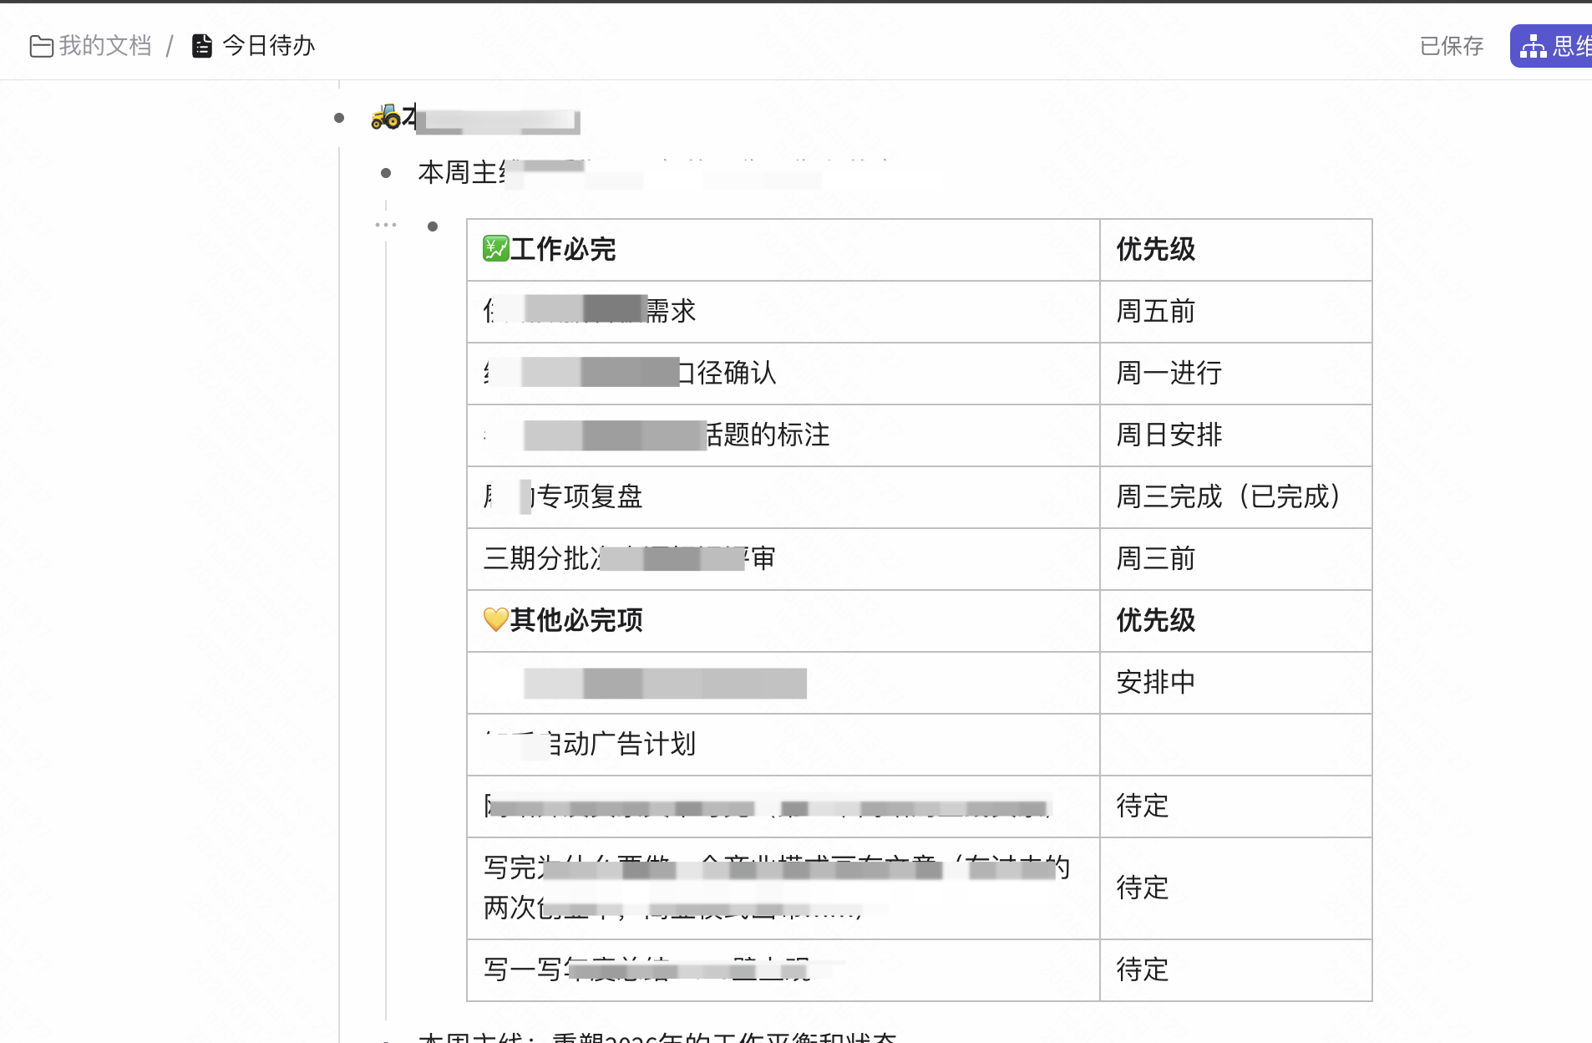Viewport: 1592px width, 1043px height.
Task: Select the 周日安排 cell
Action: (x=1236, y=435)
